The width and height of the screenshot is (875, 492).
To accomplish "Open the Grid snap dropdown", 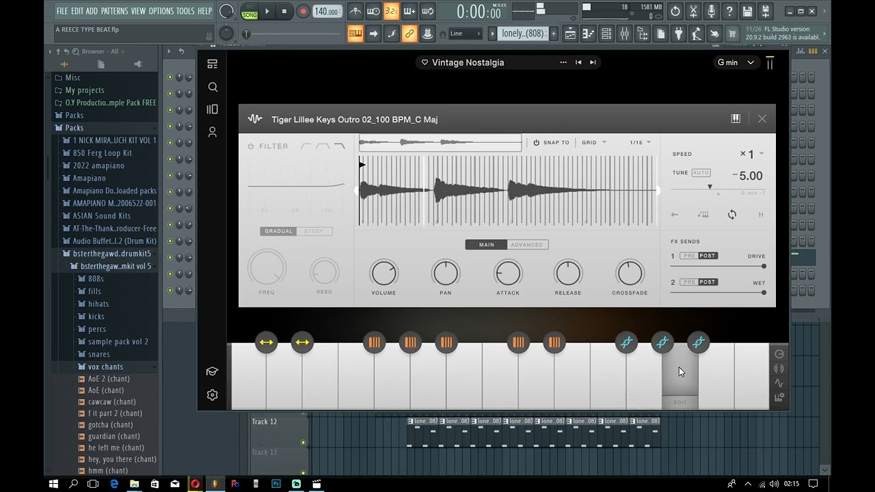I will tap(594, 142).
